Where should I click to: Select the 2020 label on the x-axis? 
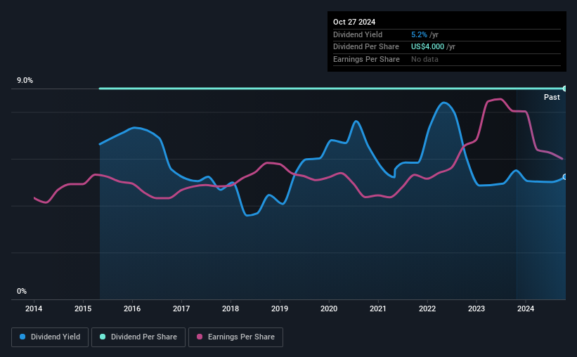pos(329,309)
